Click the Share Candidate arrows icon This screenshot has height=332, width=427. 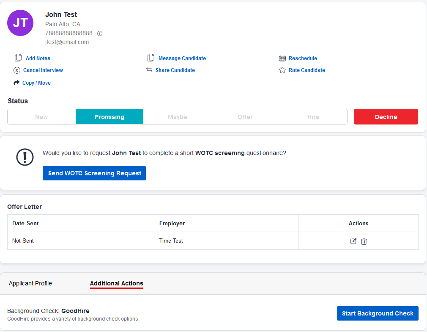149,70
